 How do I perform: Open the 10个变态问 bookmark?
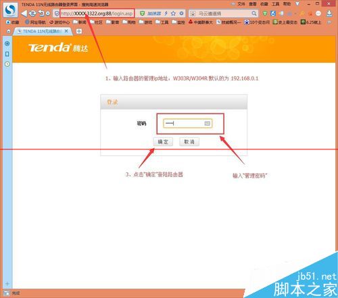tap(257, 22)
